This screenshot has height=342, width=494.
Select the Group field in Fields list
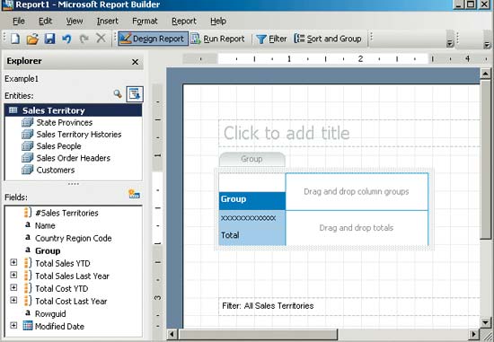click(x=48, y=251)
